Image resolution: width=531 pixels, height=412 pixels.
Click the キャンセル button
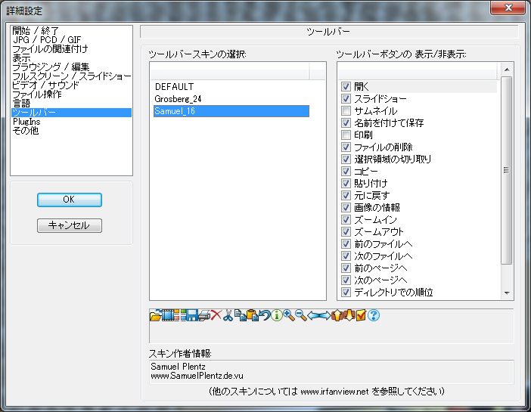tap(70, 225)
